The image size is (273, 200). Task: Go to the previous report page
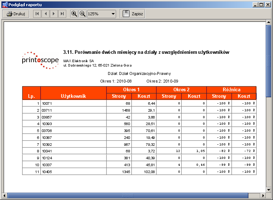click(x=45, y=14)
